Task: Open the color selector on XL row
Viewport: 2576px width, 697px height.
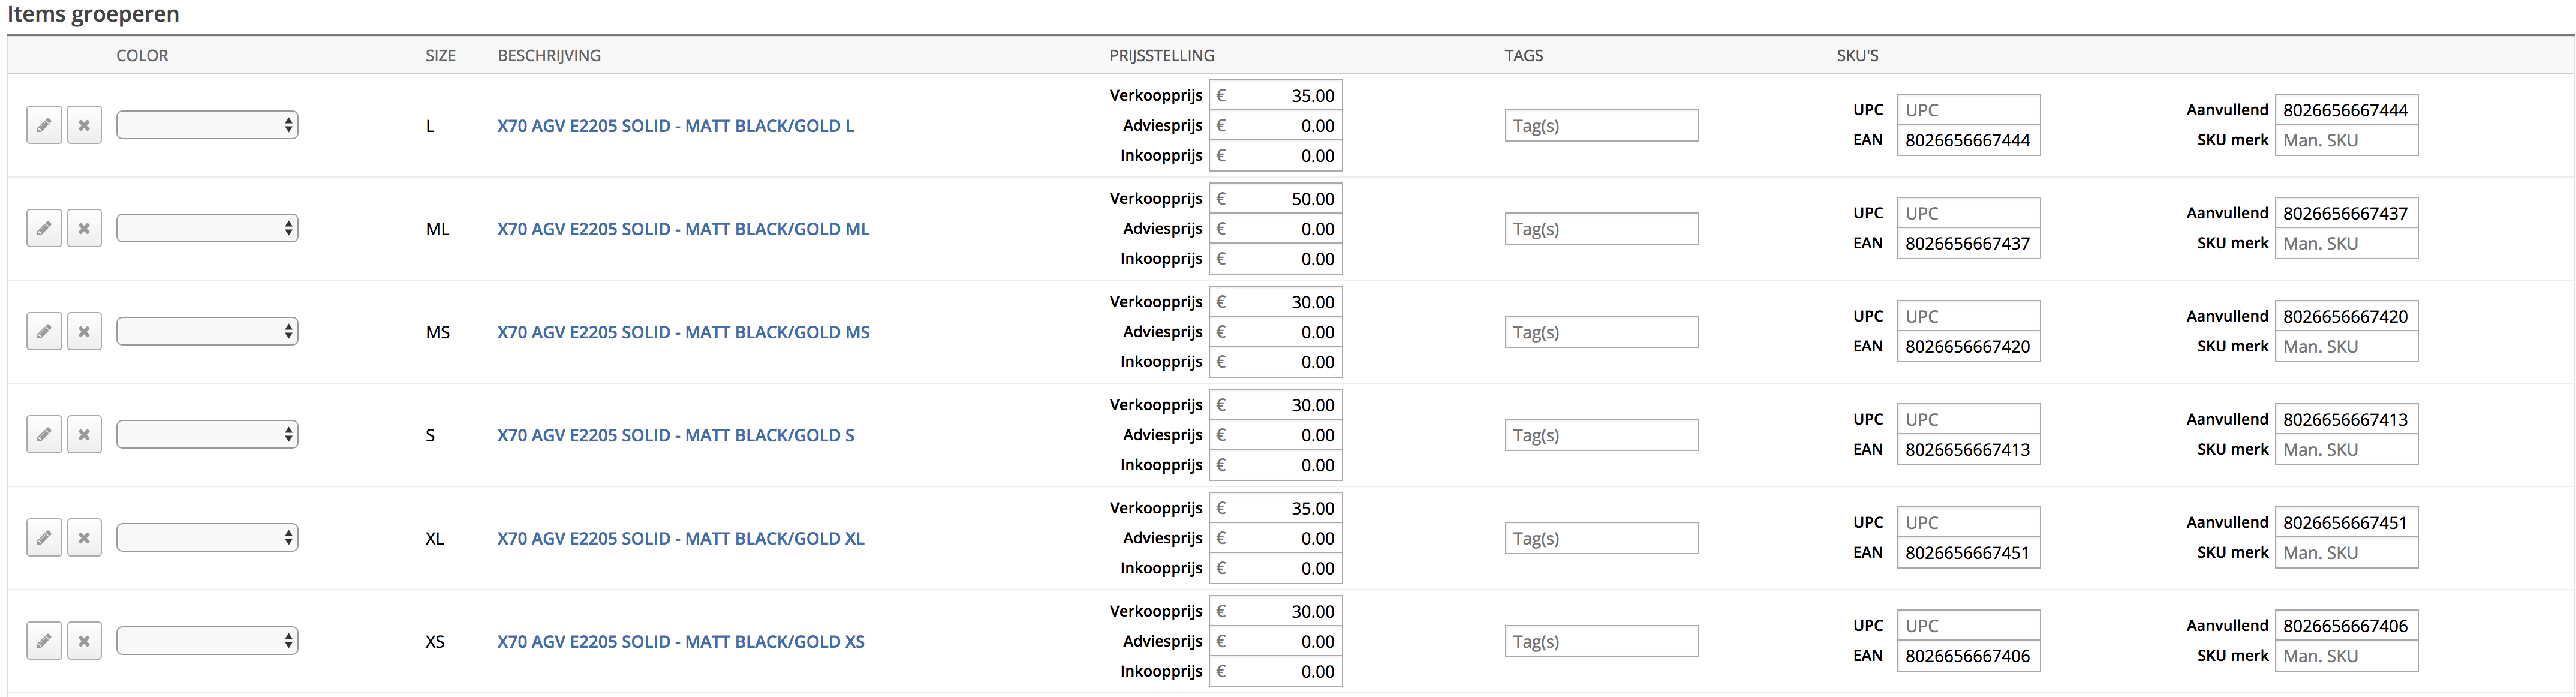Action: tap(207, 537)
